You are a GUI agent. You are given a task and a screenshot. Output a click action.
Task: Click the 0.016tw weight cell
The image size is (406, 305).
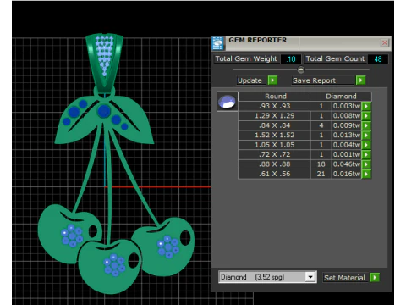pyautogui.click(x=347, y=174)
